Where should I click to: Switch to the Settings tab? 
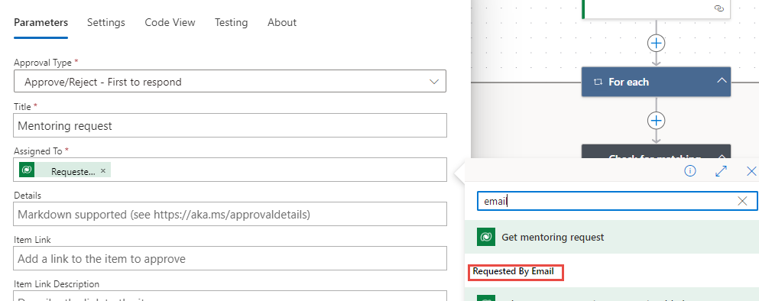coord(106,23)
